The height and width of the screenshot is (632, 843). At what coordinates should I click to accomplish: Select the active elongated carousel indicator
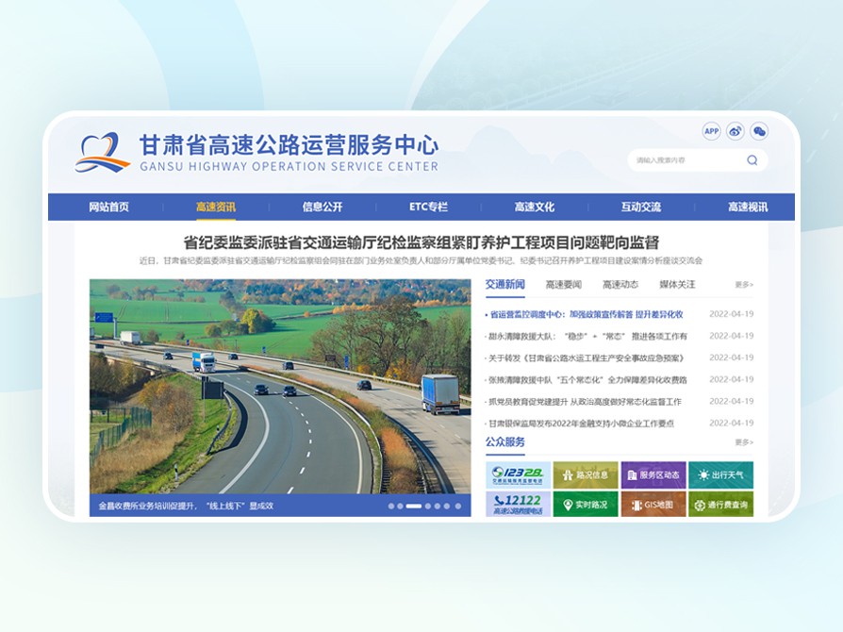pos(413,507)
